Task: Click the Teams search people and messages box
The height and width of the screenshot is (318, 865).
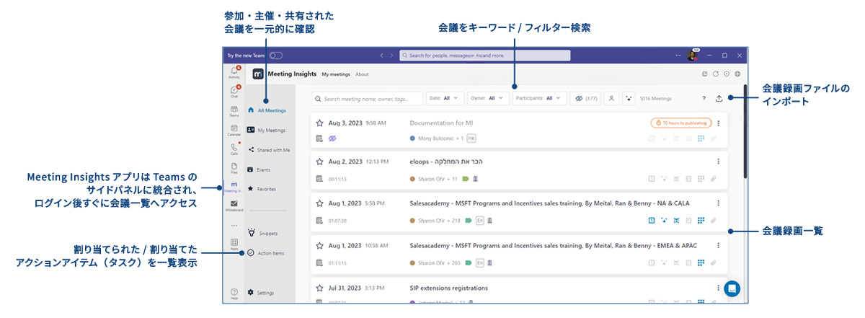Action: pyautogui.click(x=484, y=55)
